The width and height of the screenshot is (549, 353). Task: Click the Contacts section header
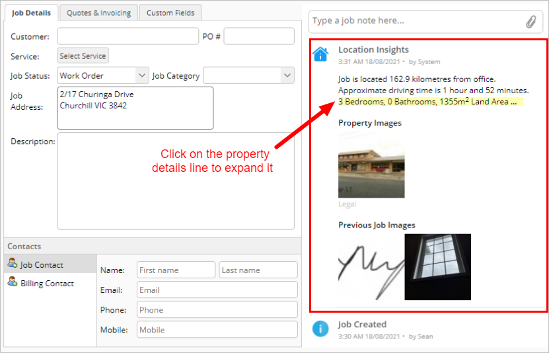153,246
